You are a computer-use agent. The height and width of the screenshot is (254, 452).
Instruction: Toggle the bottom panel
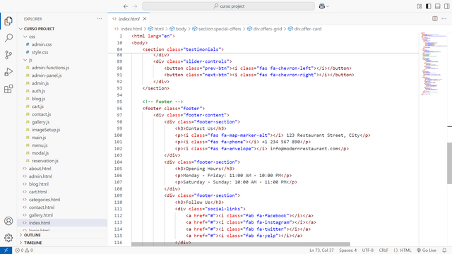438,6
